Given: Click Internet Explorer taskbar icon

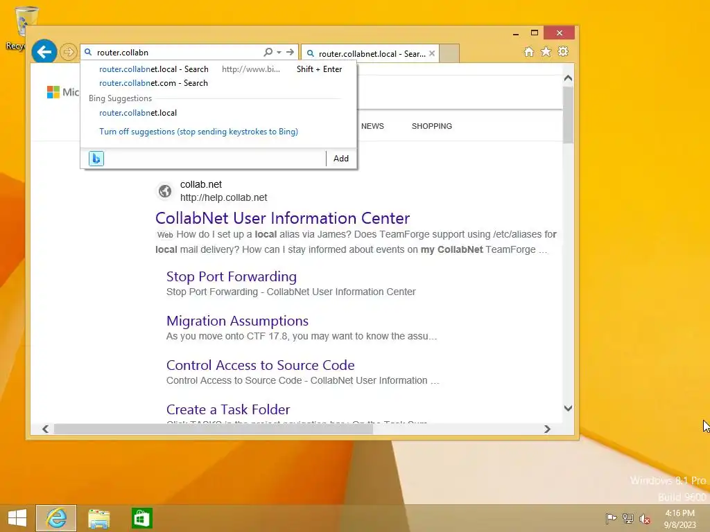Looking at the screenshot, I should tap(56, 518).
